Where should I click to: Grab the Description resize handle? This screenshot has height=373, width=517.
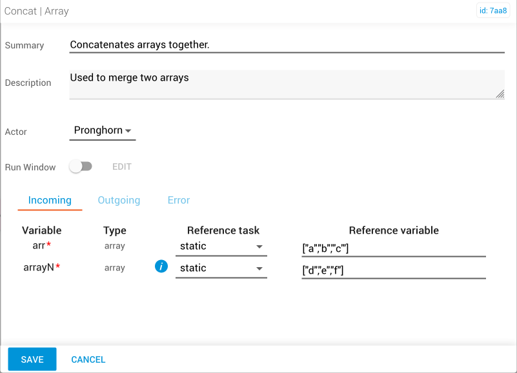pos(500,94)
